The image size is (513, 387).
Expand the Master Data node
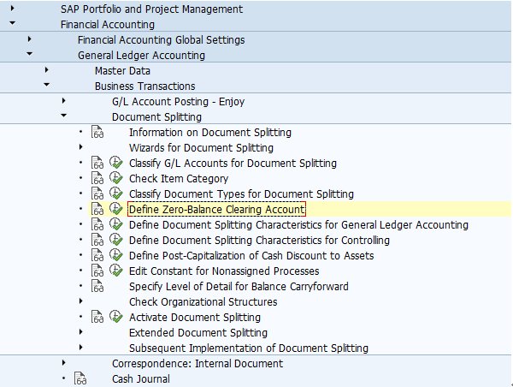[46, 70]
